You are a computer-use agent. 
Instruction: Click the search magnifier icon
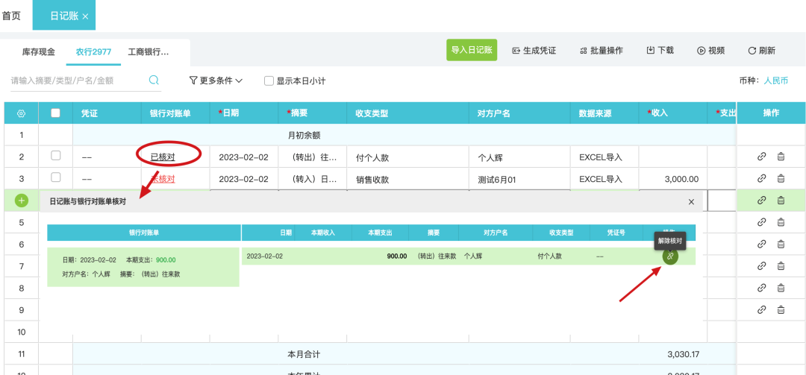tap(154, 81)
